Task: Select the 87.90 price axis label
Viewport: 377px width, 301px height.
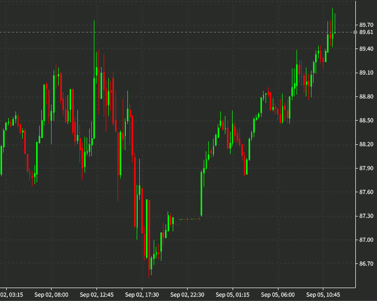Action: pyautogui.click(x=366, y=168)
